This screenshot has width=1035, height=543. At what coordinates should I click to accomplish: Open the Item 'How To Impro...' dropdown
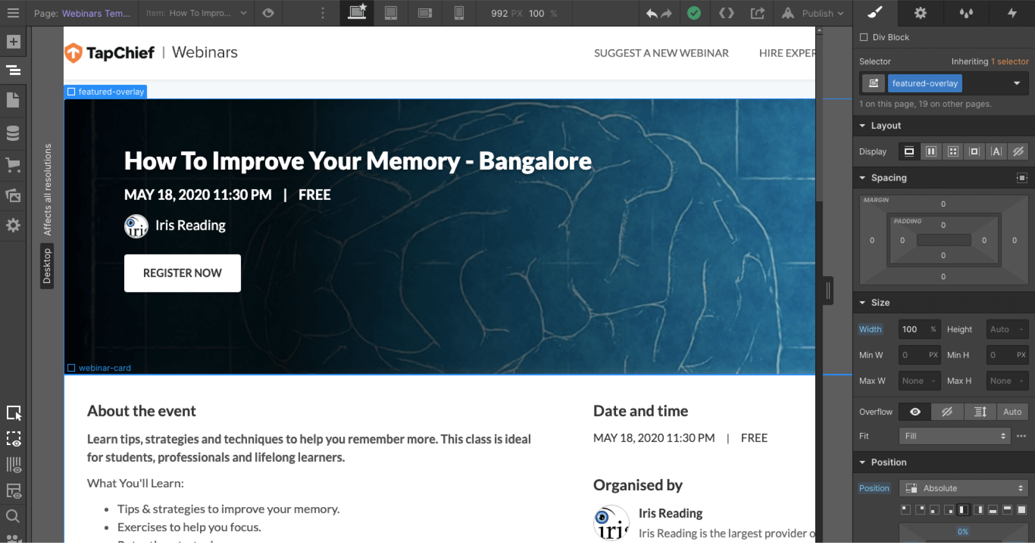[196, 13]
